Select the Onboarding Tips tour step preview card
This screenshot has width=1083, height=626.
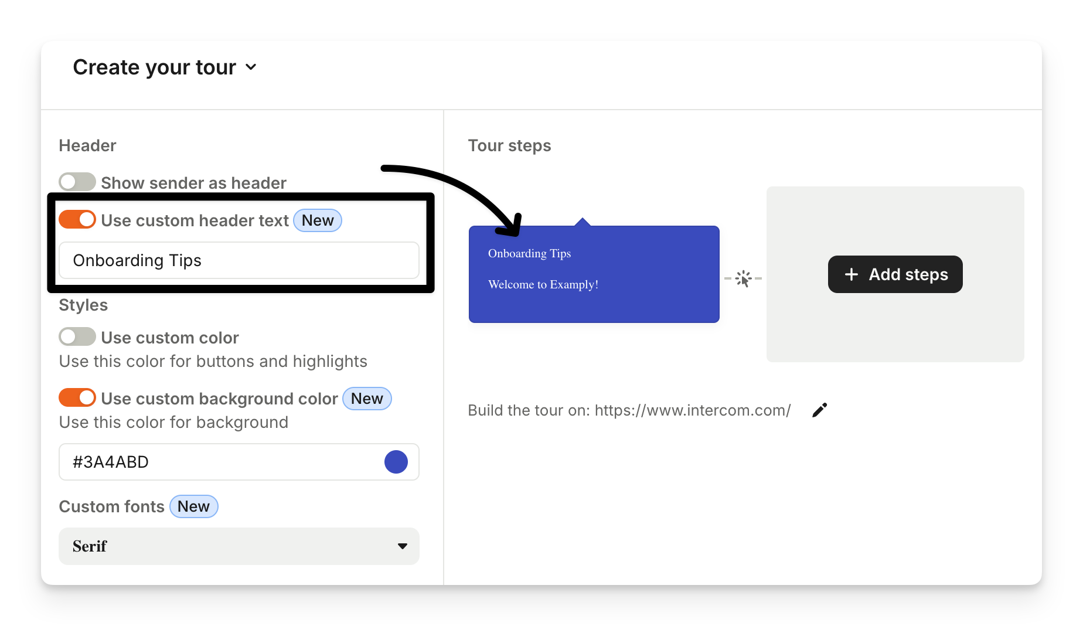594,274
